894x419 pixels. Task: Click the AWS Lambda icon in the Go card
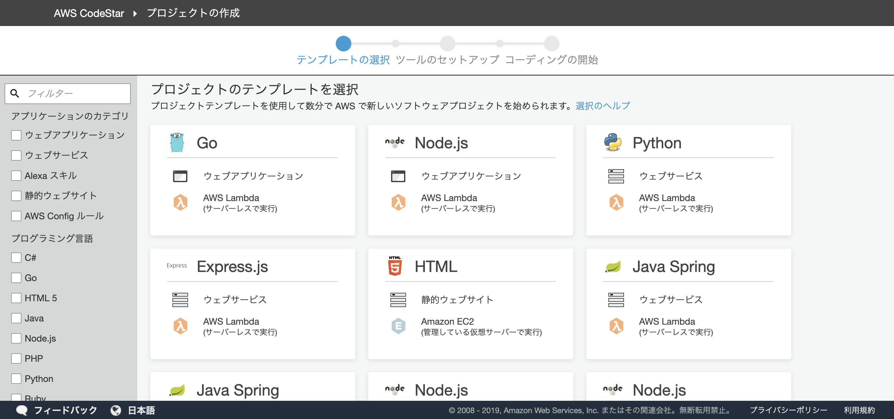click(x=181, y=202)
